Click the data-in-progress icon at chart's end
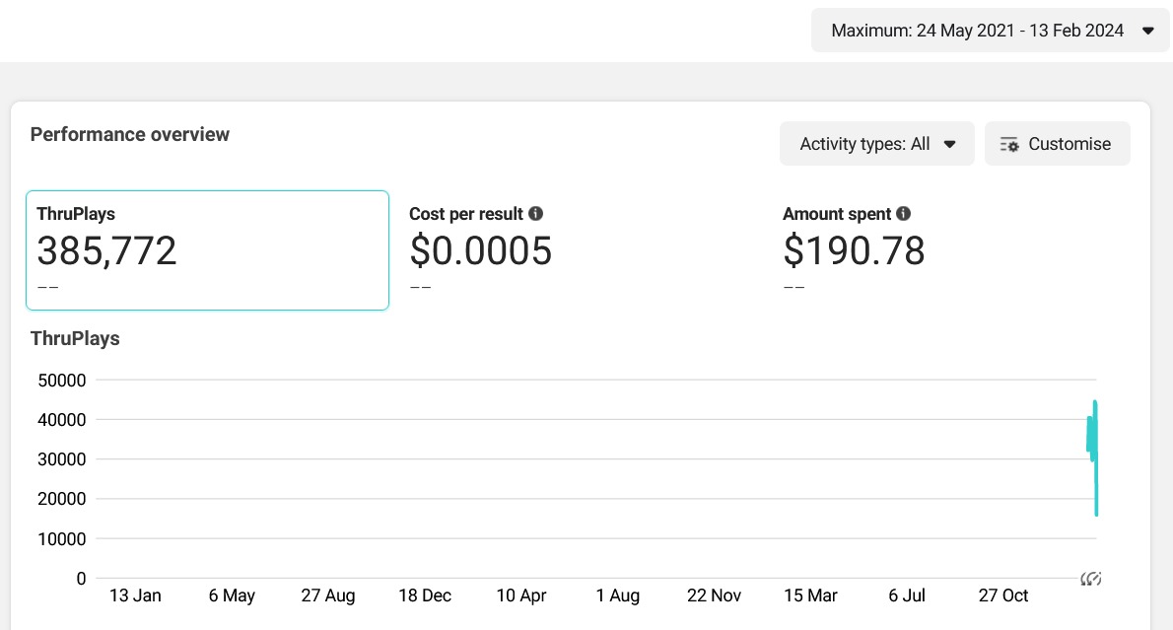Screen dimensions: 1173x630 [x=1090, y=579]
